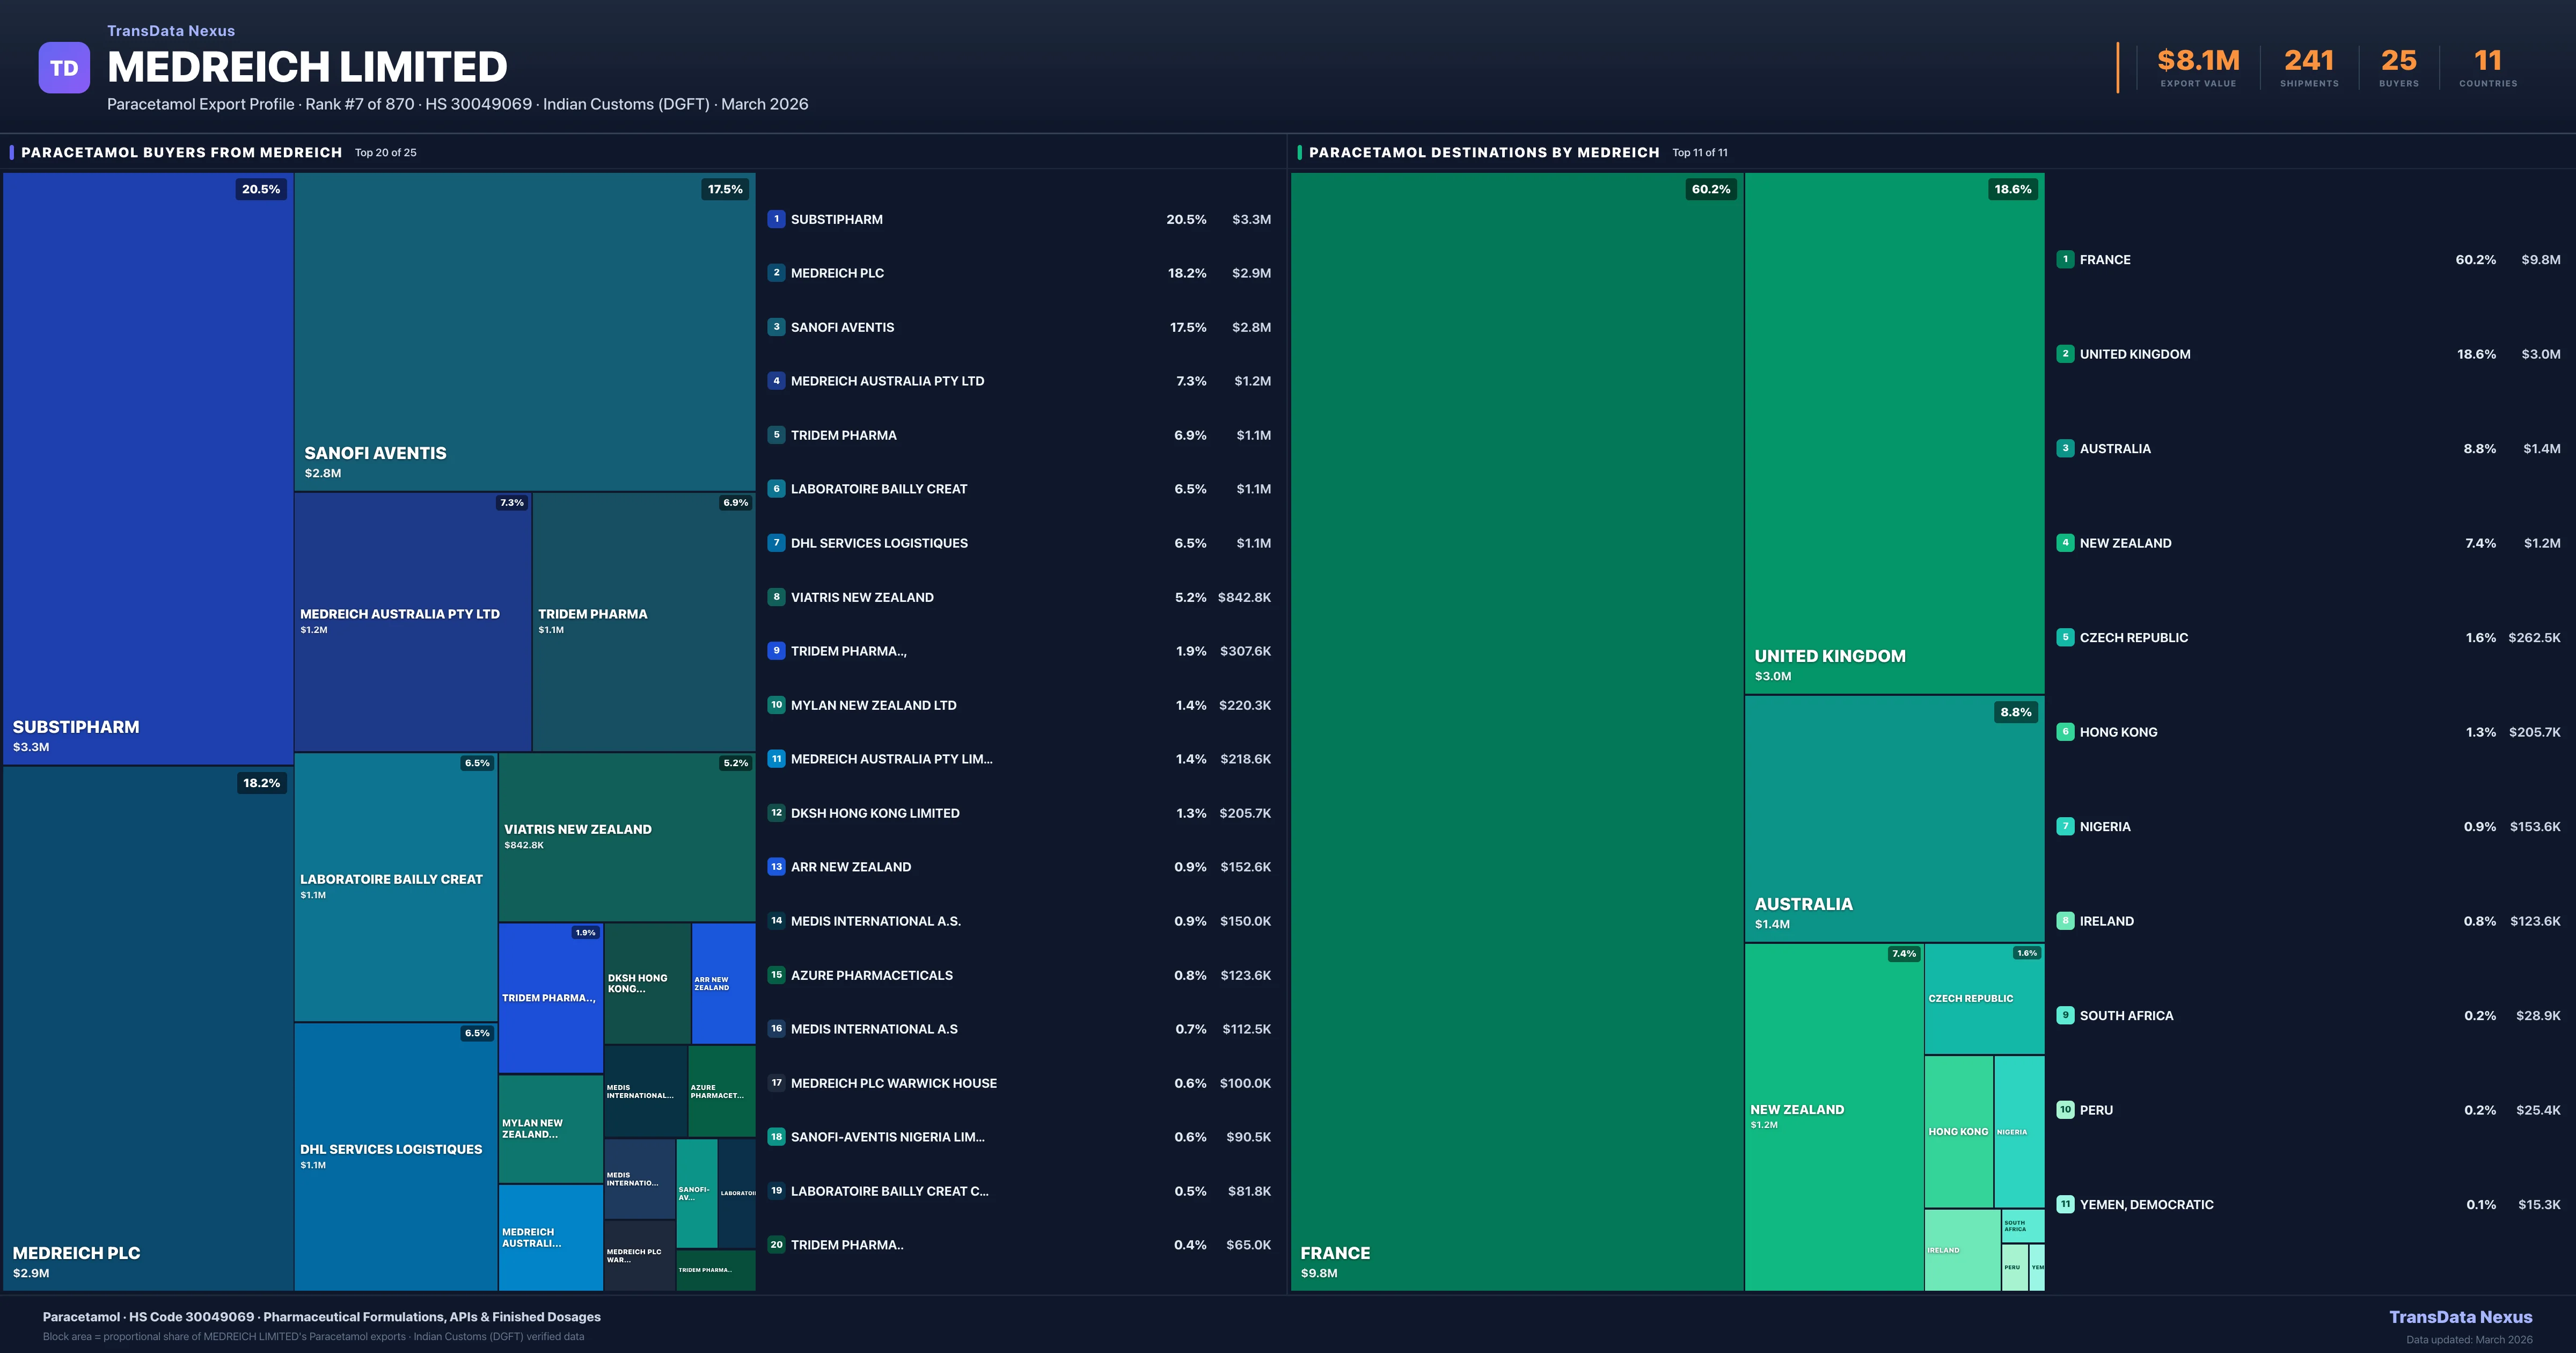The height and width of the screenshot is (1353, 2576).
Task: Click rank badge 13 beside ARR NEW ZEALAND
Action: [776, 867]
